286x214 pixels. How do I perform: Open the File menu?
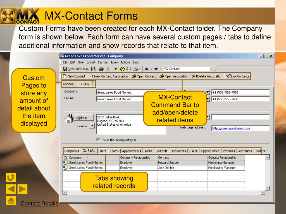click(x=65, y=62)
